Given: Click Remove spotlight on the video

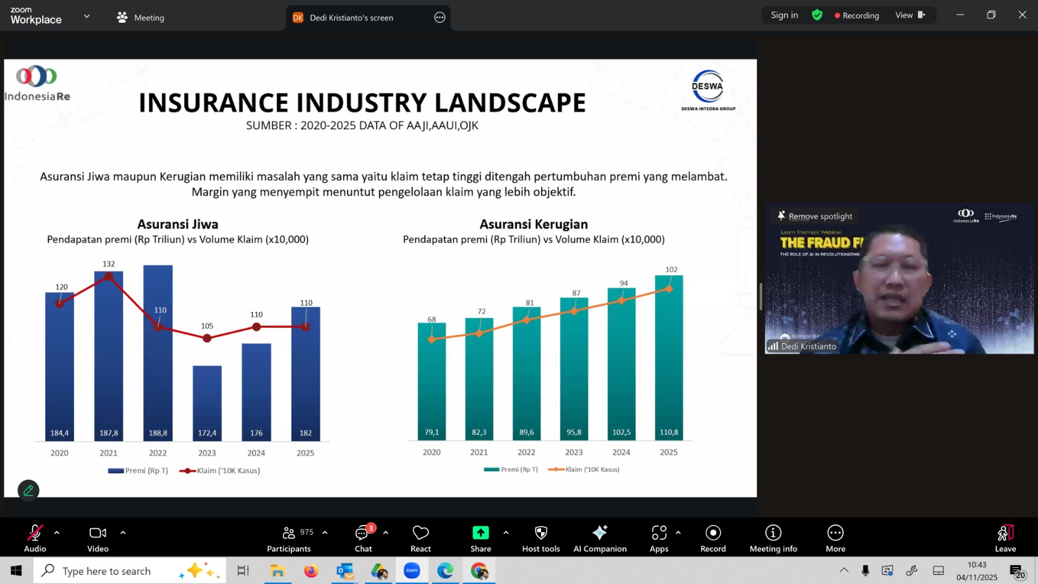Looking at the screenshot, I should (x=815, y=216).
